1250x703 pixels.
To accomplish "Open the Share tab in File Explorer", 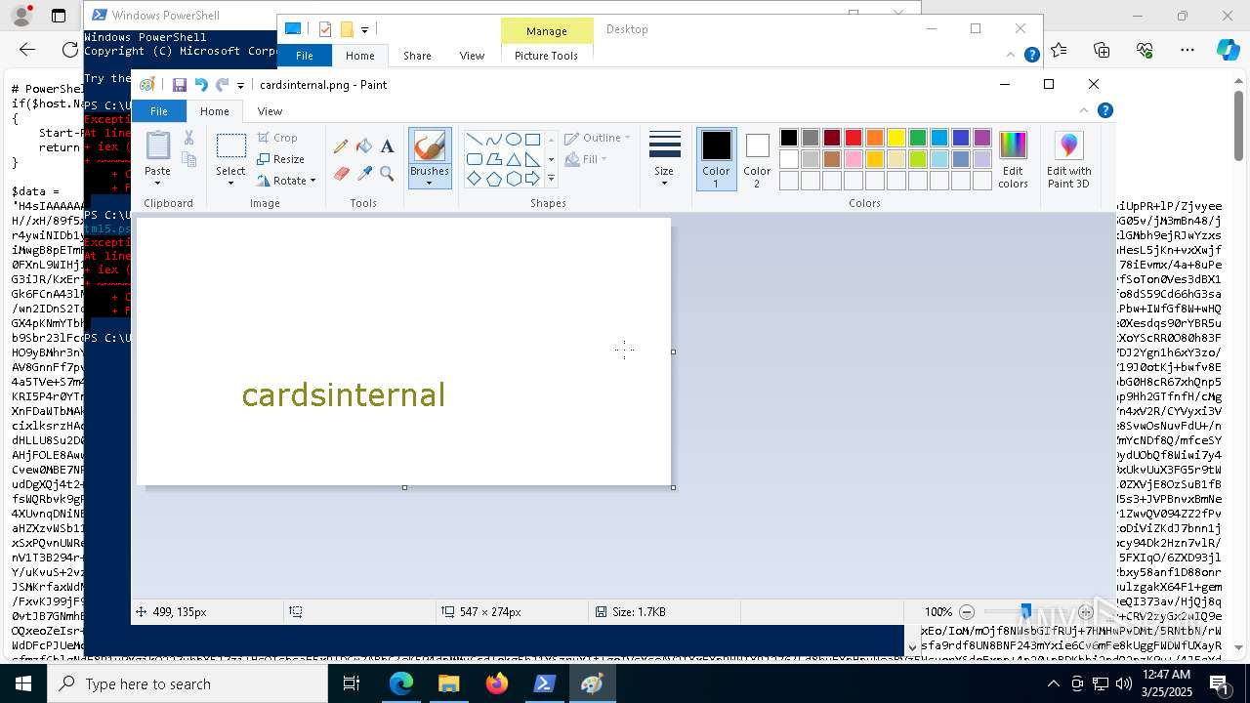I will [417, 56].
